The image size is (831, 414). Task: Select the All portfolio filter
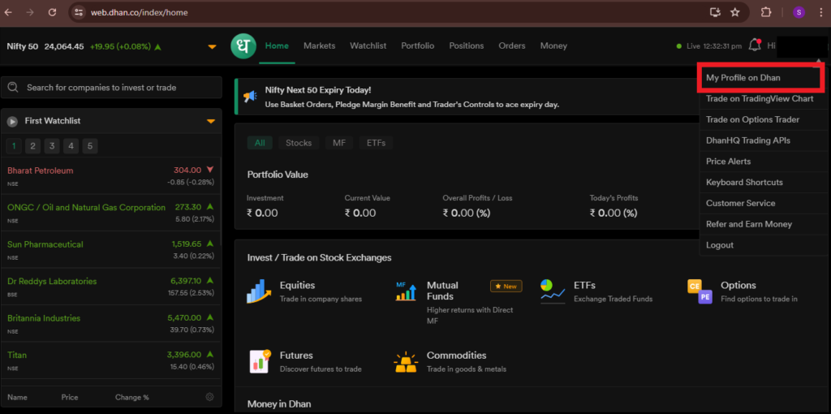point(260,143)
